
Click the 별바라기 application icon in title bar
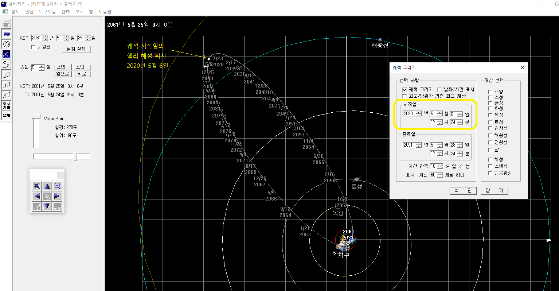(x=4, y=4)
